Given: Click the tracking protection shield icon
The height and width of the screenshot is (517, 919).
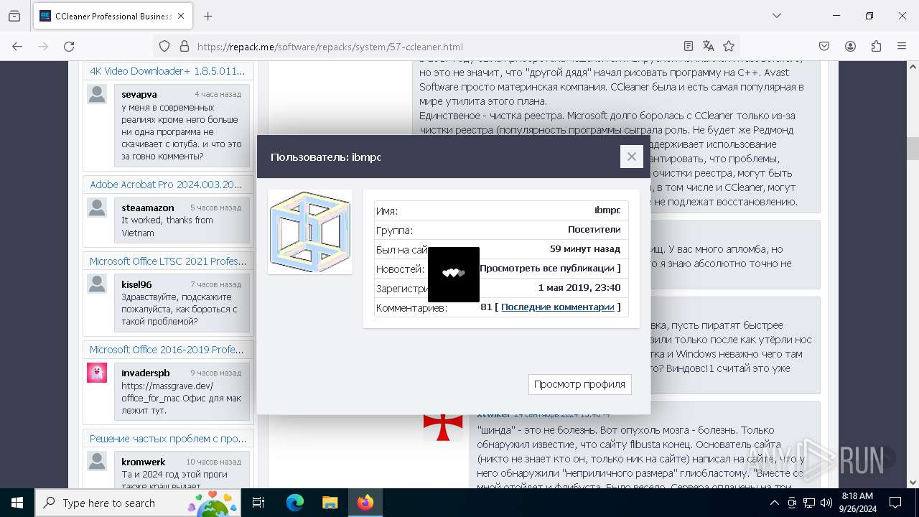Looking at the screenshot, I should tap(164, 46).
